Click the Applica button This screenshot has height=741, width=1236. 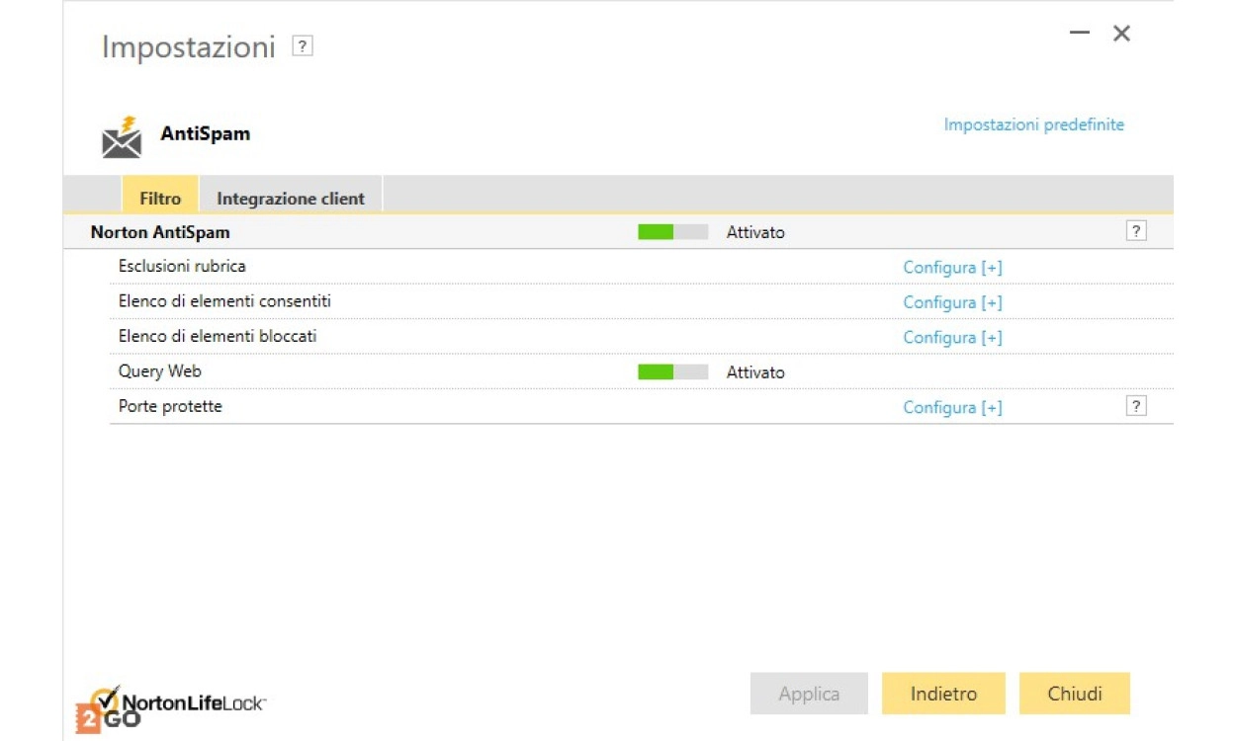[809, 694]
